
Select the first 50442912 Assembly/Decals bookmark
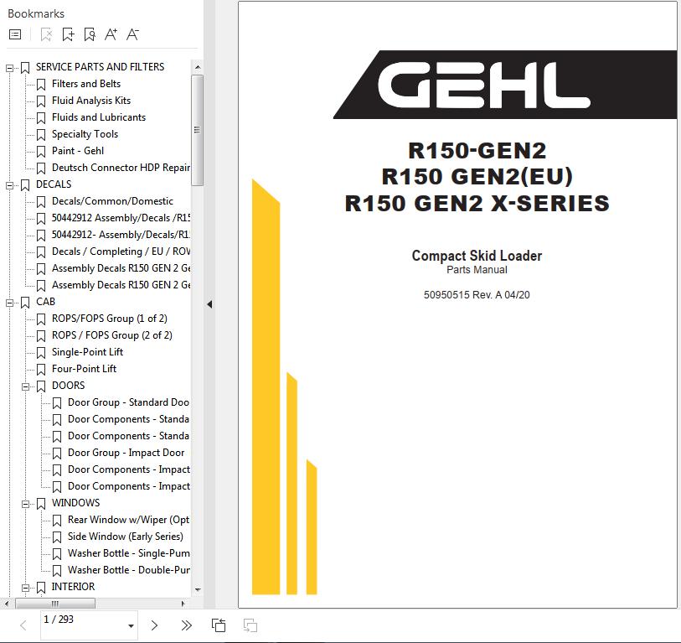click(x=121, y=218)
